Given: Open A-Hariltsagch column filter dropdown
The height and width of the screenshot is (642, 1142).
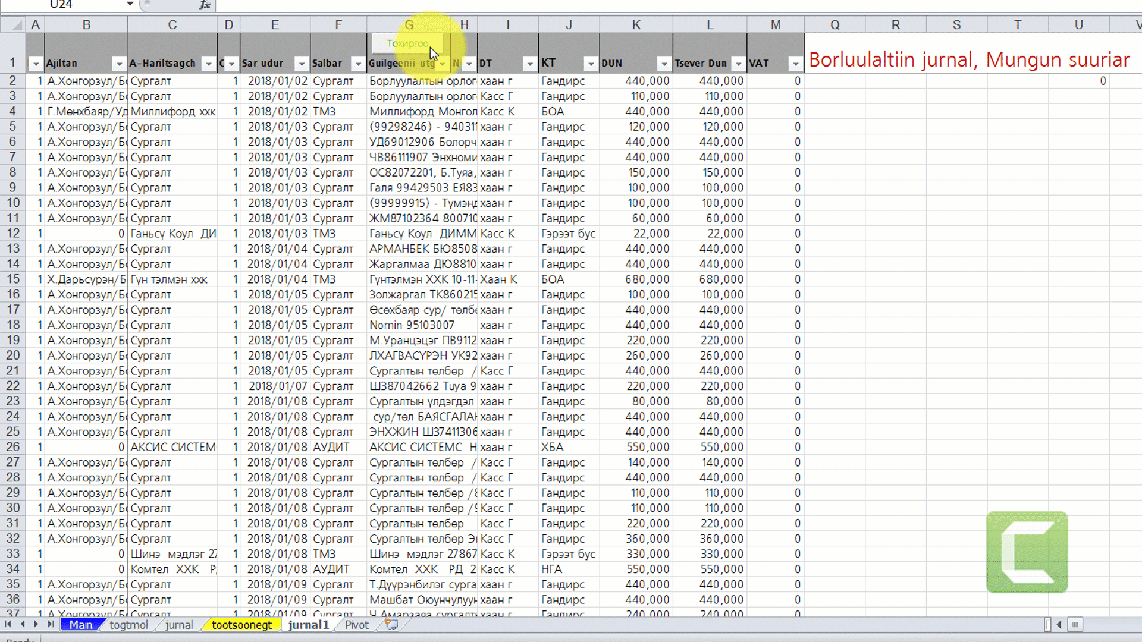Looking at the screenshot, I should pyautogui.click(x=208, y=64).
